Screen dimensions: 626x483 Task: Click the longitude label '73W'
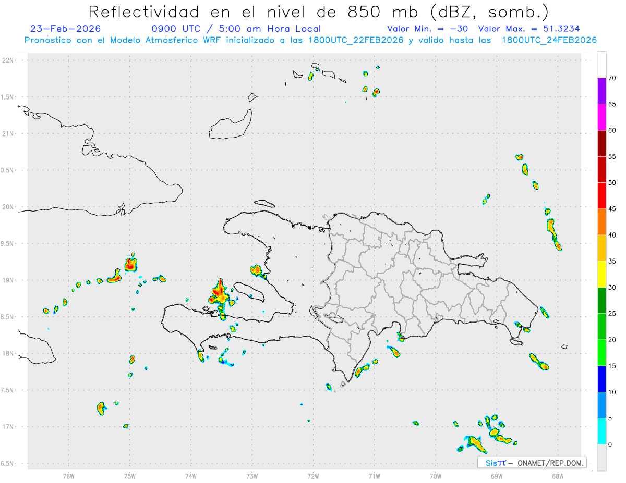pyautogui.click(x=252, y=476)
